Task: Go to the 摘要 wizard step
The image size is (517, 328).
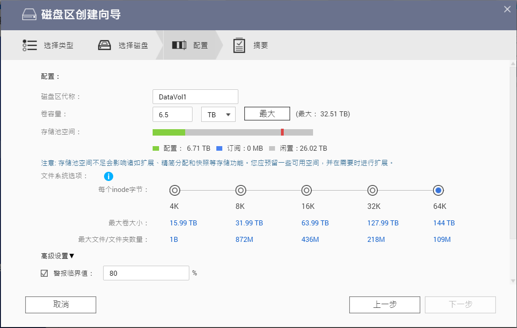Action: [260, 45]
